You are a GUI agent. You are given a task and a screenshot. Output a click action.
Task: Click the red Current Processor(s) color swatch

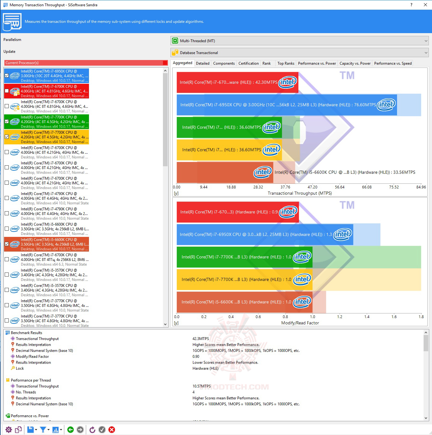pos(165,63)
